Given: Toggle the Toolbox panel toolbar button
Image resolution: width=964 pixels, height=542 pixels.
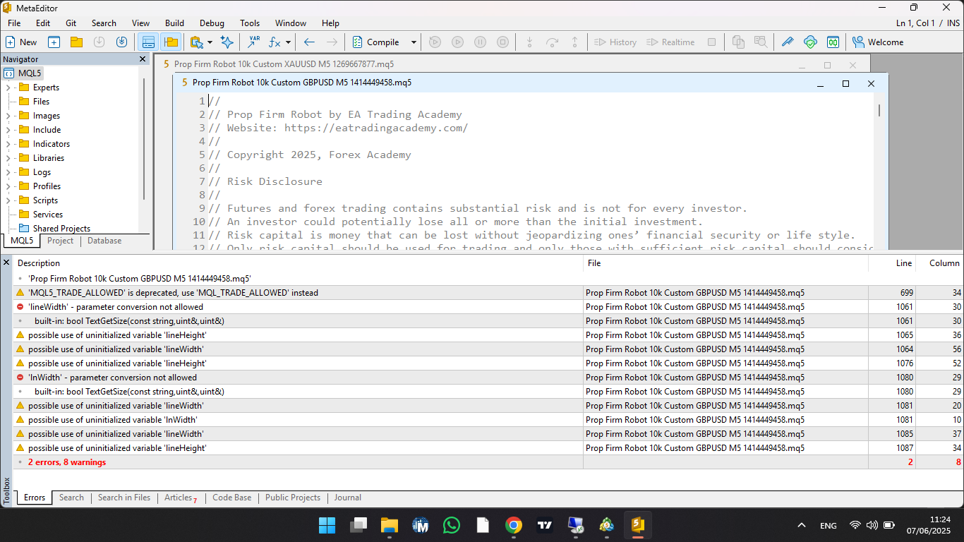Looking at the screenshot, I should (147, 42).
